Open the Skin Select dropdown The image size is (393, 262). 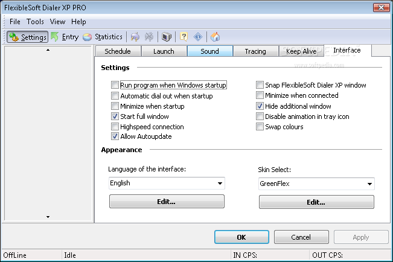coord(316,184)
